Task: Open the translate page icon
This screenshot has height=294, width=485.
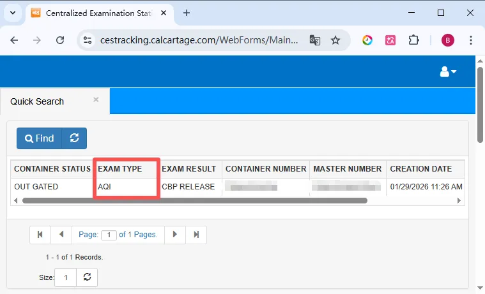Action: tap(315, 40)
